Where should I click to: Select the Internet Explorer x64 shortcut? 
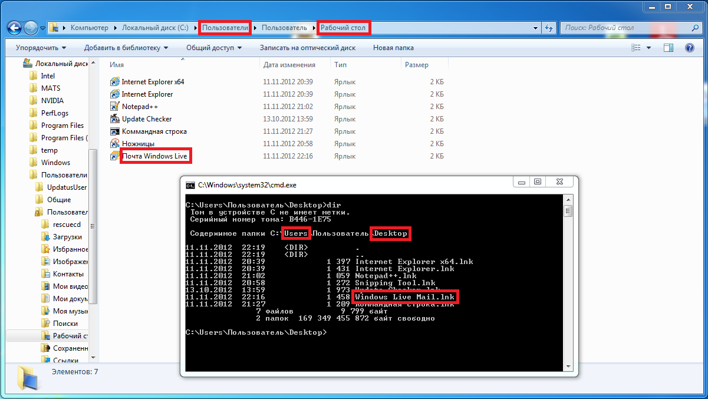(x=153, y=82)
